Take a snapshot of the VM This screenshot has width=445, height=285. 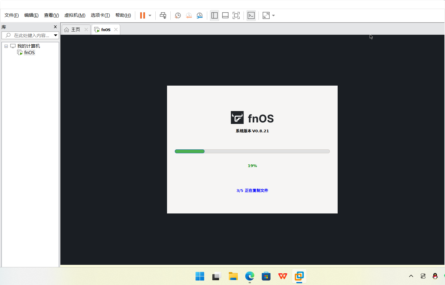click(178, 16)
